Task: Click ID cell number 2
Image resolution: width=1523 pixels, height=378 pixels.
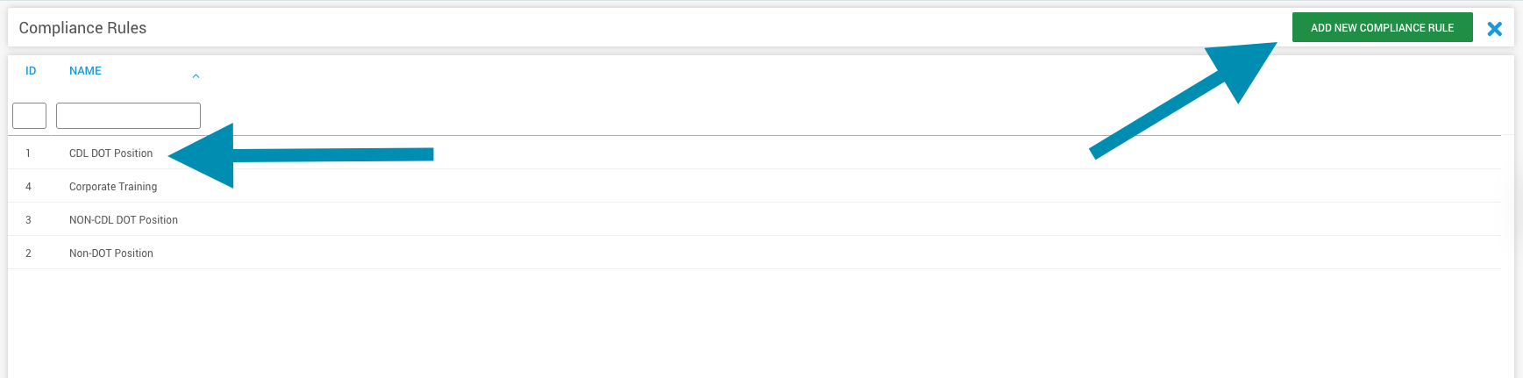Action: click(x=28, y=253)
